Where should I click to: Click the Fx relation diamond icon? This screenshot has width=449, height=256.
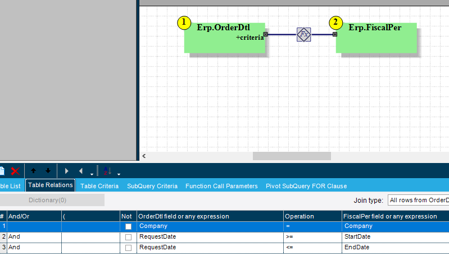(303, 35)
